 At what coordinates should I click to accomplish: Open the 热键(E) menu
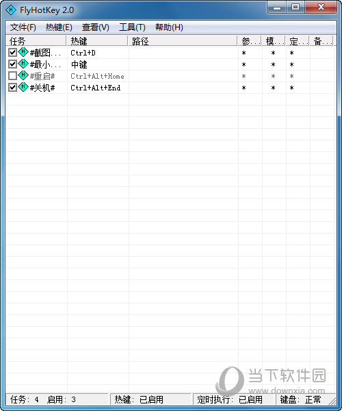pos(59,27)
